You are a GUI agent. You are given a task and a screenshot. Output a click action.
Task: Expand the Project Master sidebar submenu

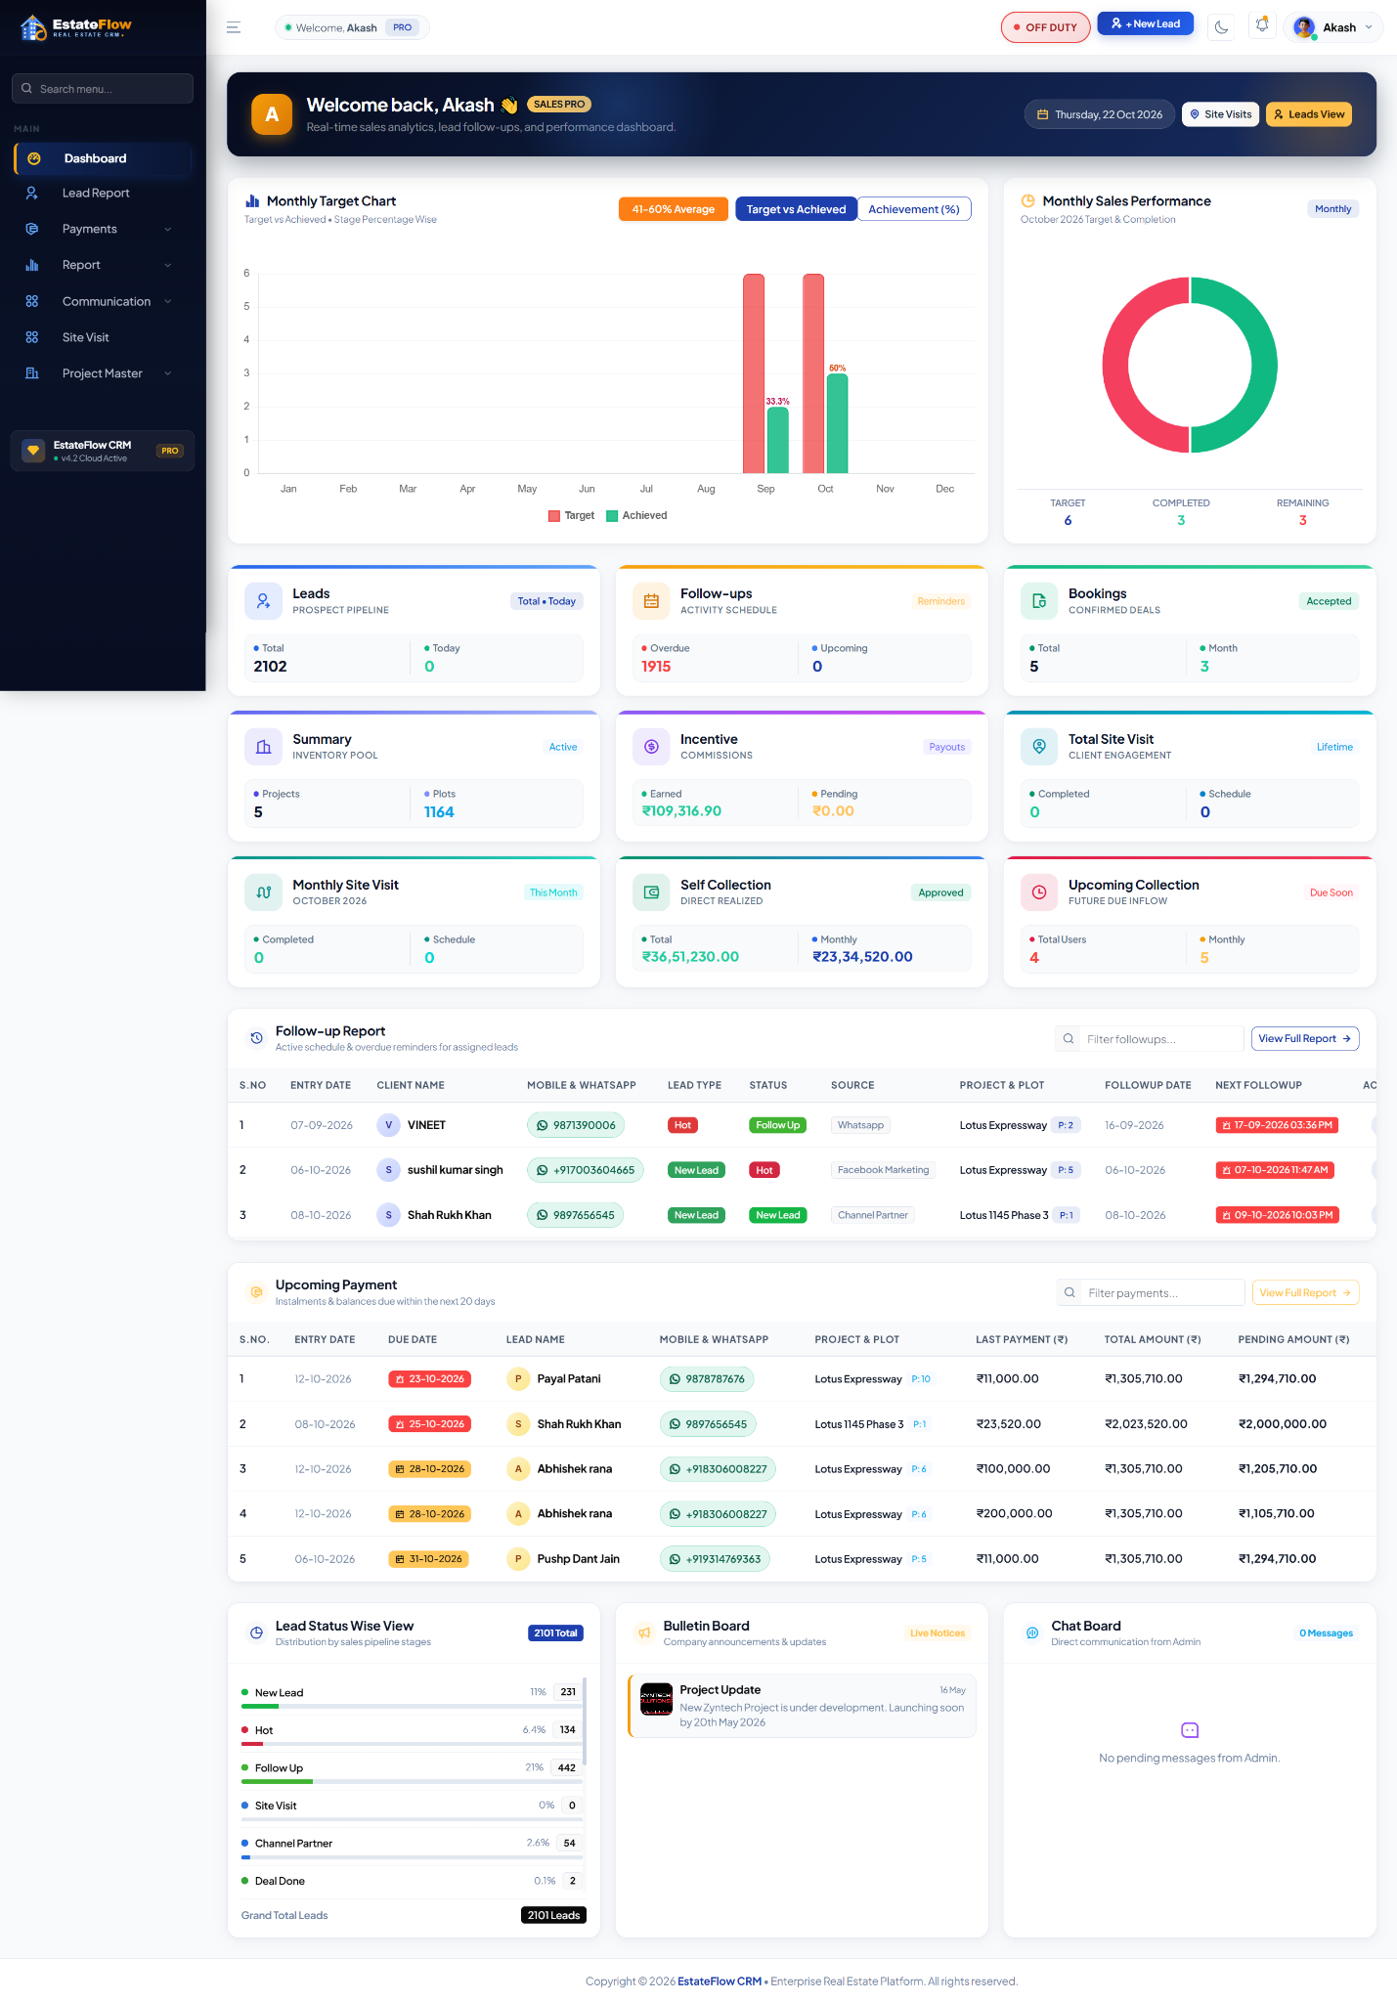click(x=103, y=373)
